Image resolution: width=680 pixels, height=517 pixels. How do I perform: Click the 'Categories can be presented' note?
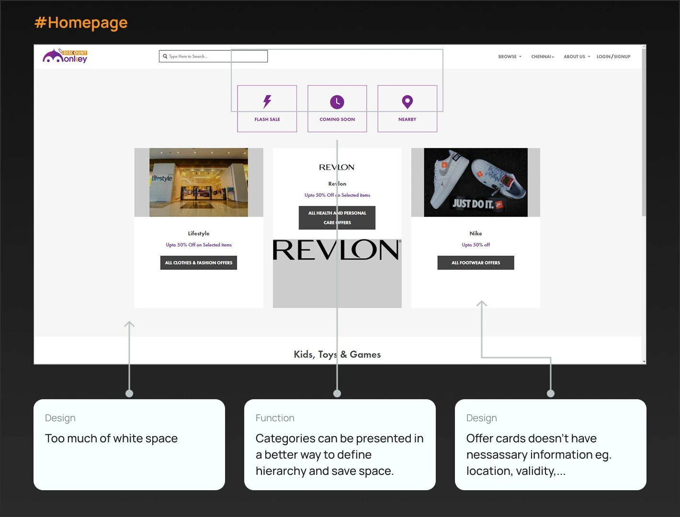point(340,455)
